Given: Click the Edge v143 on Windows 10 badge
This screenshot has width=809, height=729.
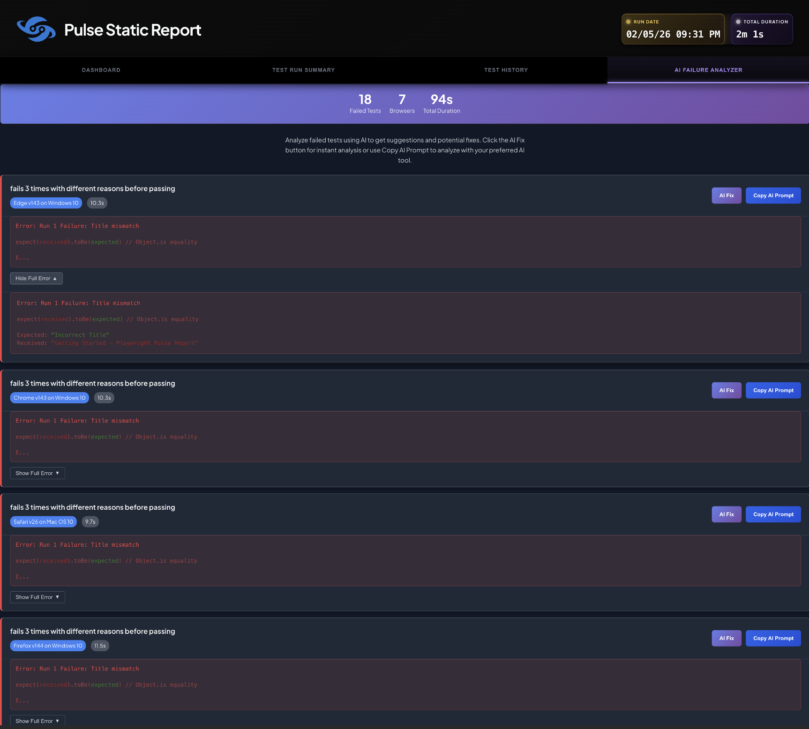Looking at the screenshot, I should coord(46,203).
